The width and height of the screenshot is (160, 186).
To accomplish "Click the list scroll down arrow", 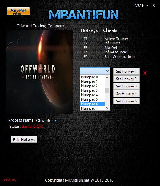I will click(107, 108).
